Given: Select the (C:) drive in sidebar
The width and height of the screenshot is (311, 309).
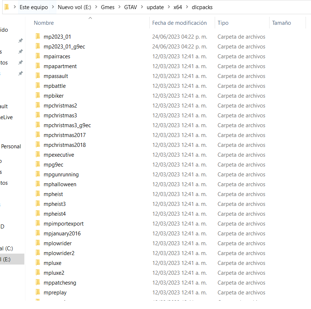Looking at the screenshot, I should point(7,248).
